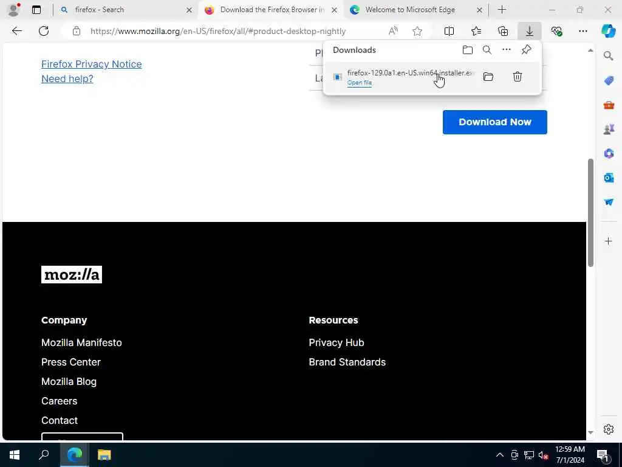Pin the Downloads panel
This screenshot has height=467, width=622.
pyautogui.click(x=527, y=50)
